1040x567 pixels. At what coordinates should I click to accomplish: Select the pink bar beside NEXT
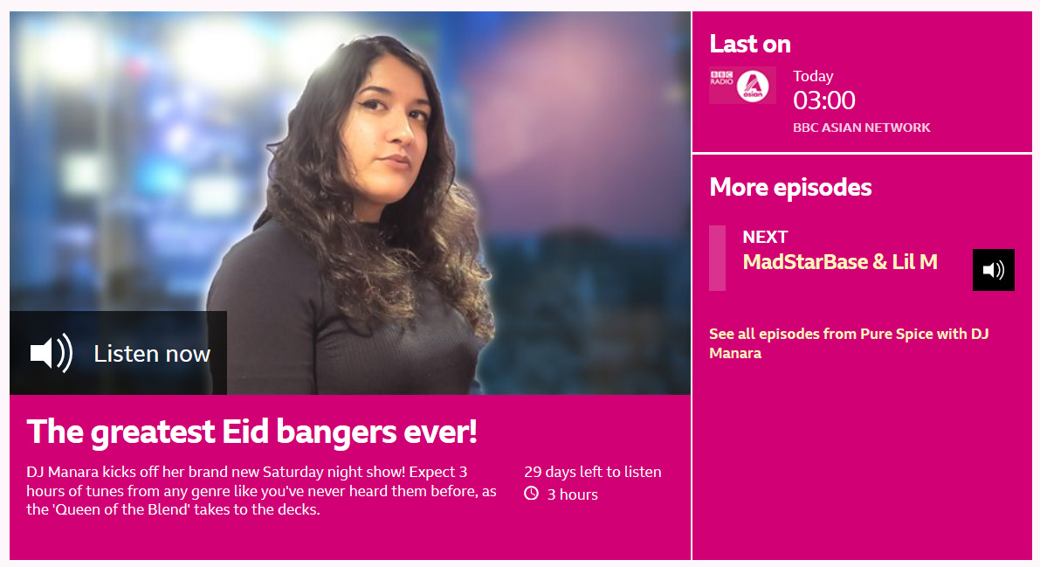pos(717,258)
